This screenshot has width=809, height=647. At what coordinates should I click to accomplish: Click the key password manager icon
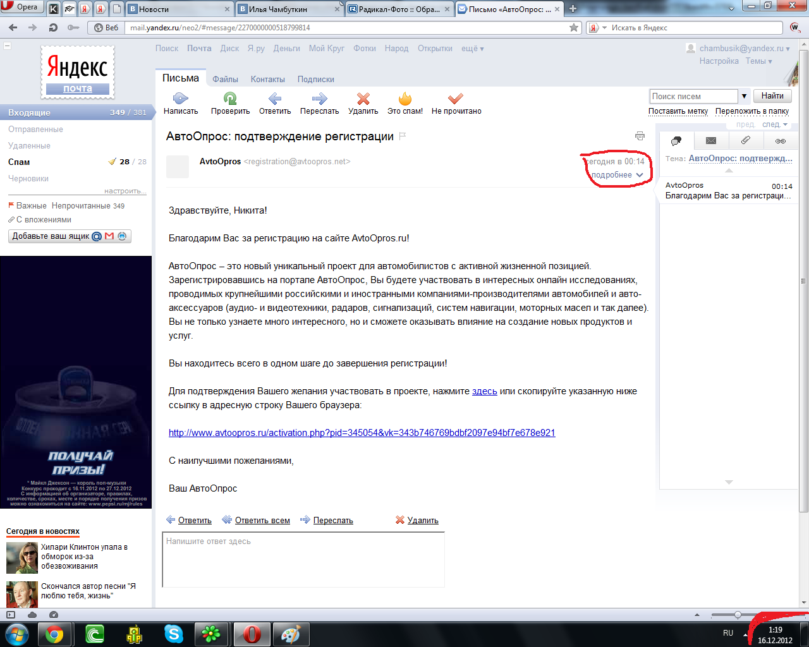pos(73,28)
